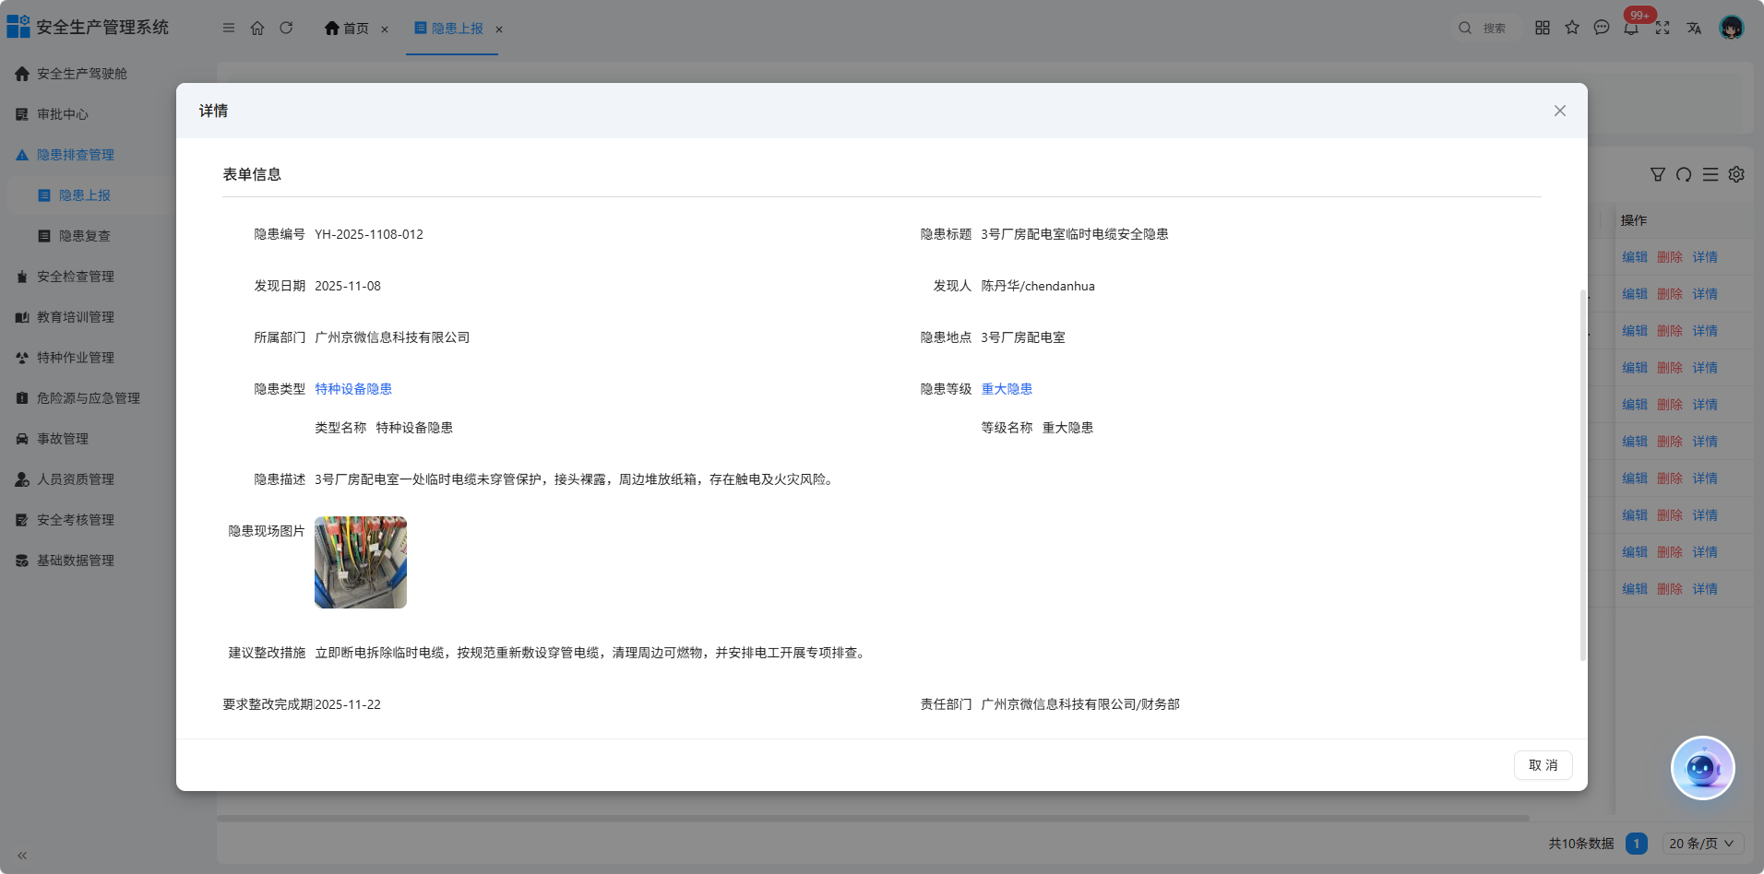Image resolution: width=1764 pixels, height=874 pixels.
Task: Click the 取消 button
Action: click(x=1543, y=765)
